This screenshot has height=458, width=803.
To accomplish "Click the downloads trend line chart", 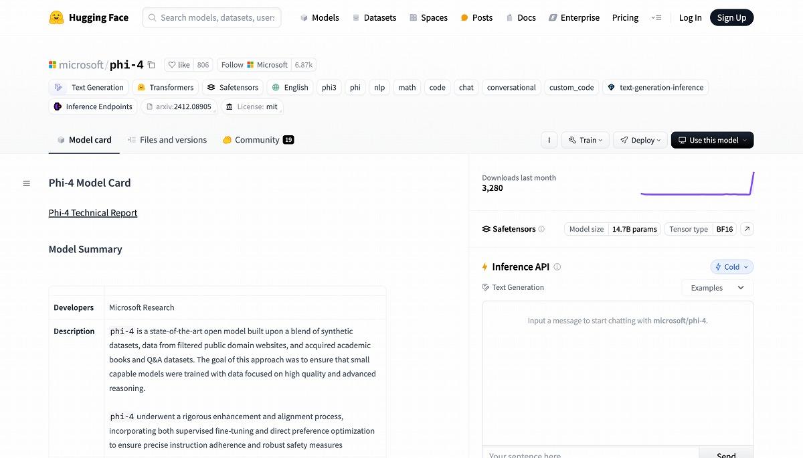I will 697,184.
